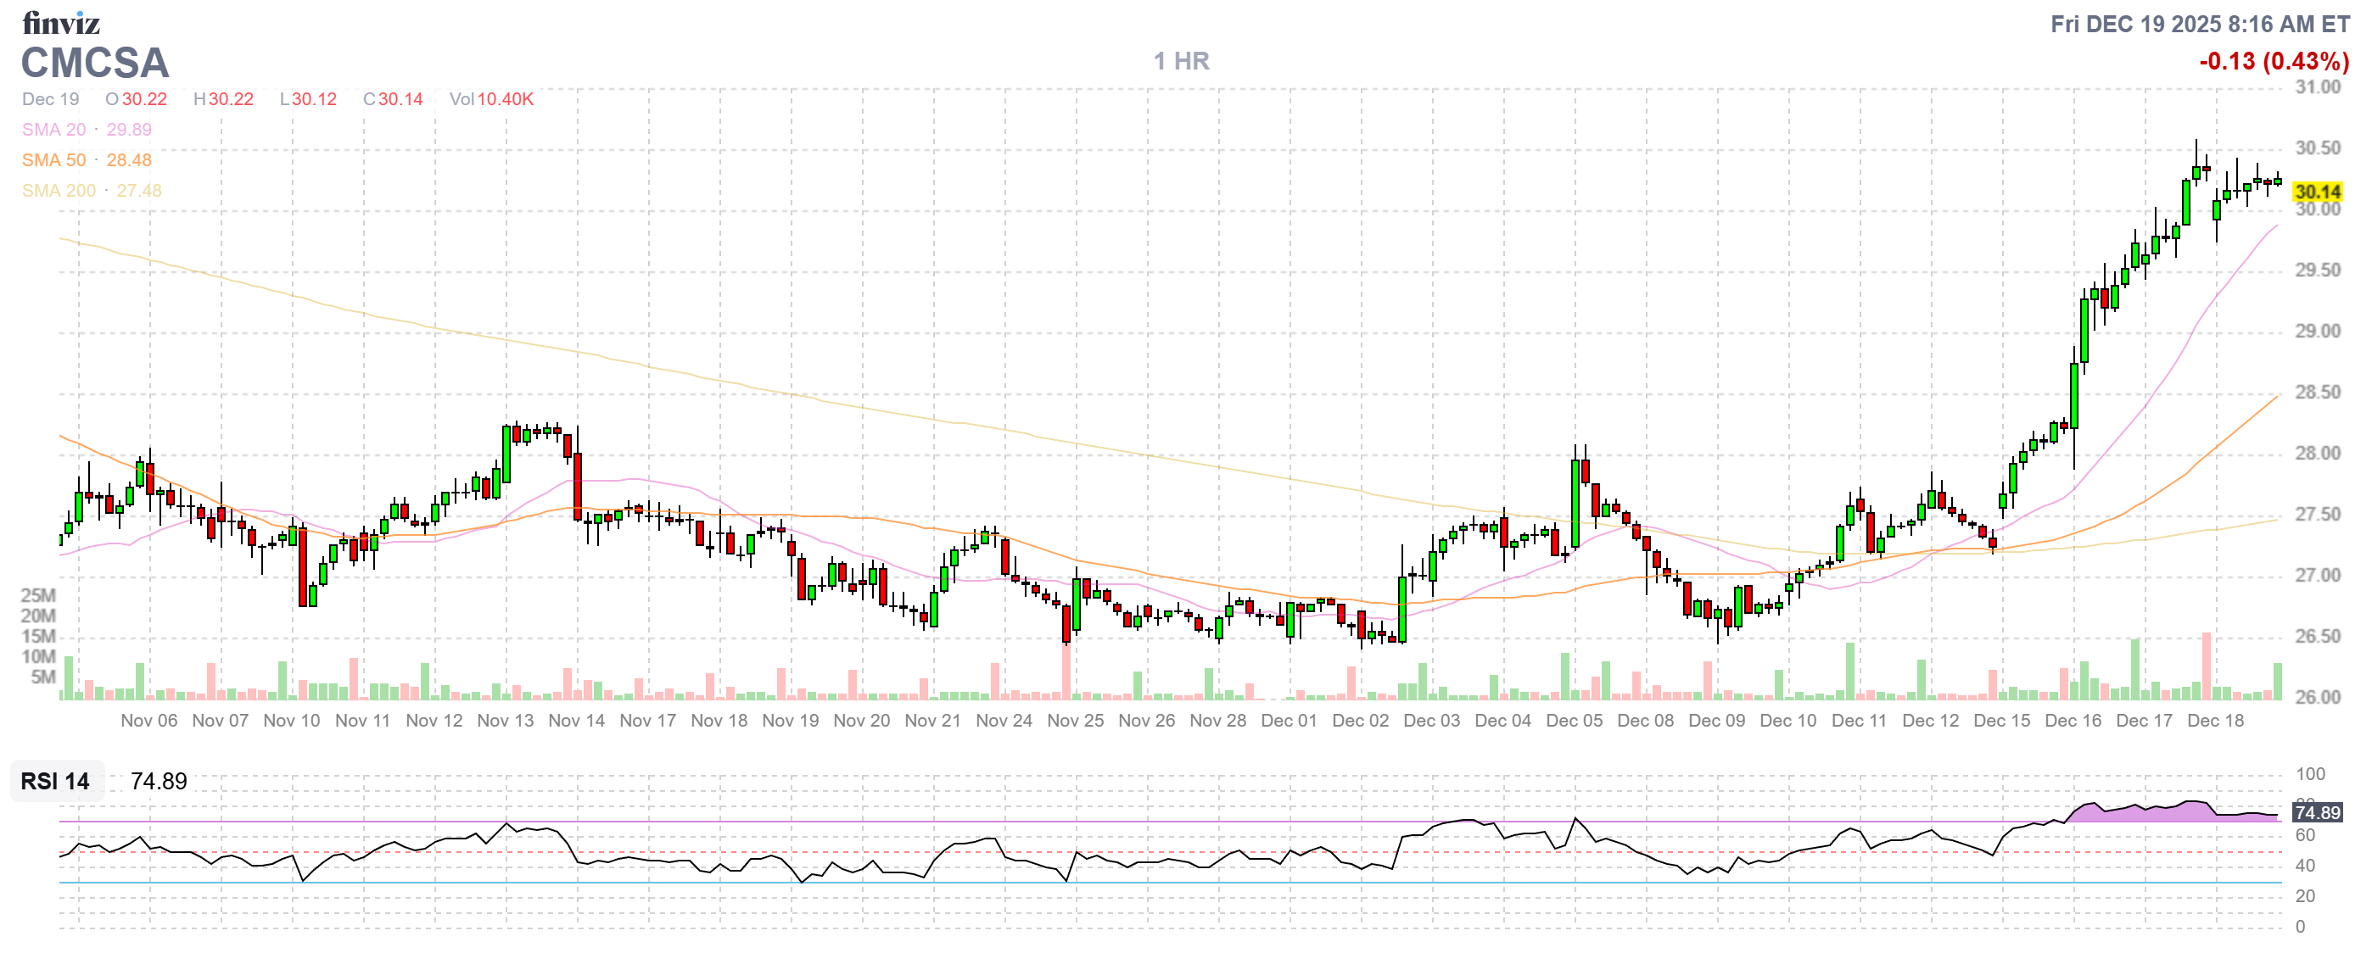Image resolution: width=2372 pixels, height=953 pixels.
Task: Click the SMA 20 indicator label
Action: (53, 130)
